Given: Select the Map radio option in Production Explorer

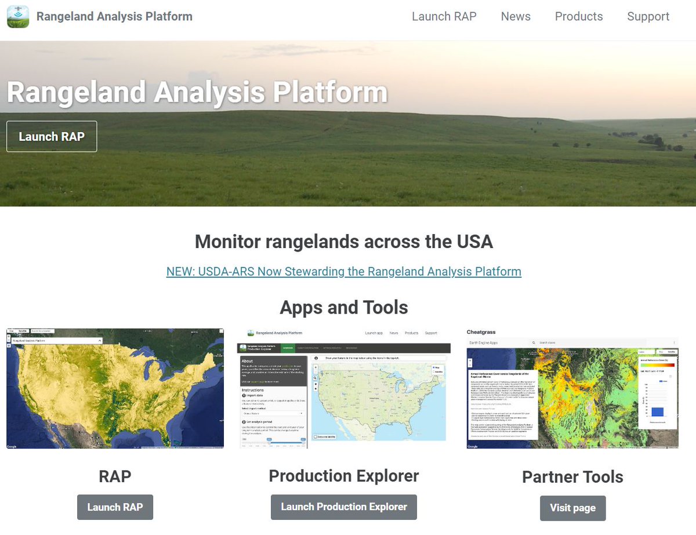Looking at the screenshot, I should click(x=434, y=367).
